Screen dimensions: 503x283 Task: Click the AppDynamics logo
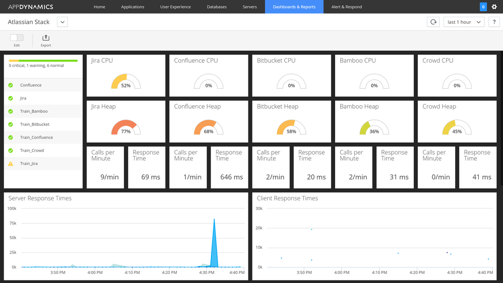(x=30, y=7)
